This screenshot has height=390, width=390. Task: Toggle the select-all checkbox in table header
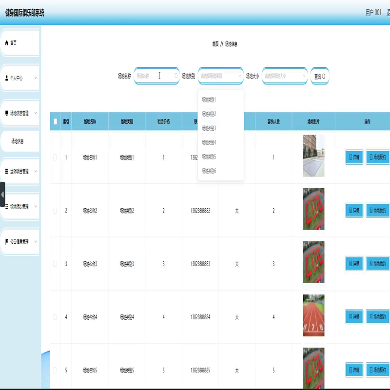click(x=55, y=121)
